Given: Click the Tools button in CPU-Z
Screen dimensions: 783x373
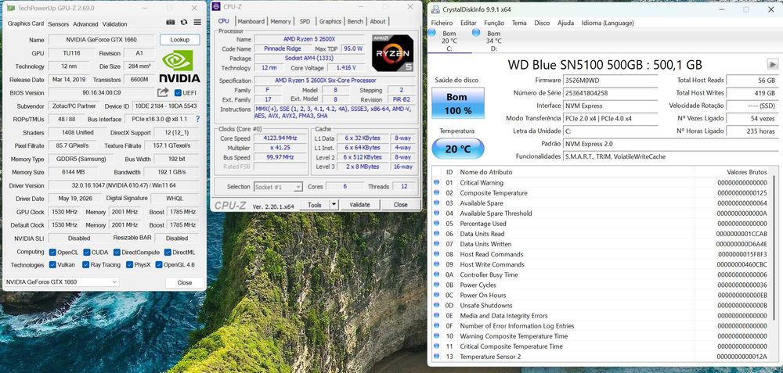Looking at the screenshot, I should tap(315, 204).
